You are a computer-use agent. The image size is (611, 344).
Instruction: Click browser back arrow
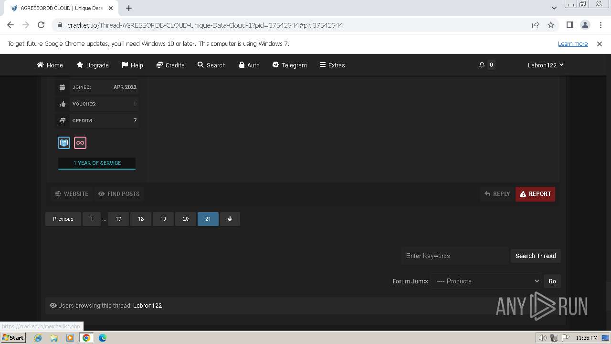click(x=11, y=25)
